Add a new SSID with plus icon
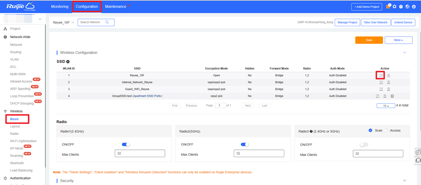Viewport: 421px width, 185px height. tap(68, 62)
